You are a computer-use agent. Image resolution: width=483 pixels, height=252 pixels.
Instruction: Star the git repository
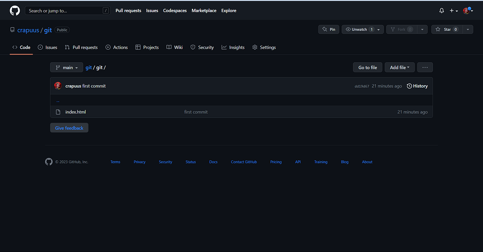447,29
